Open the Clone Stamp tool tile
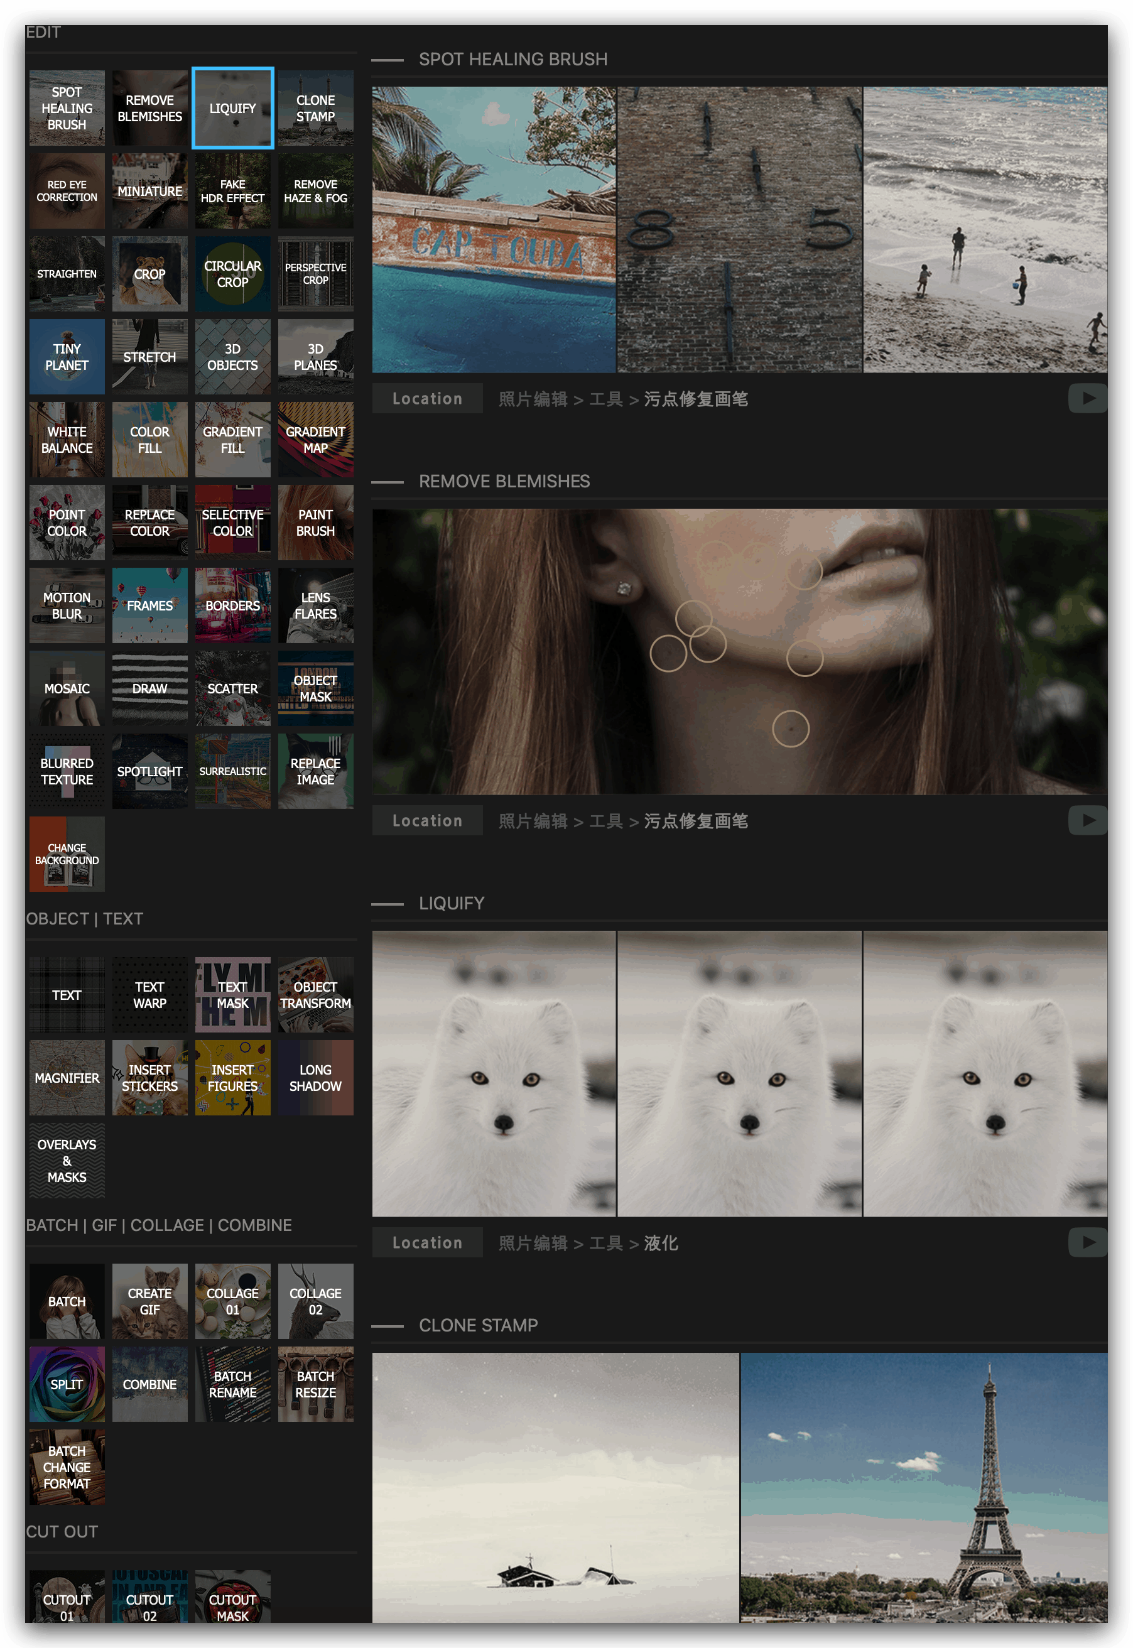The image size is (1133, 1648). coord(315,108)
